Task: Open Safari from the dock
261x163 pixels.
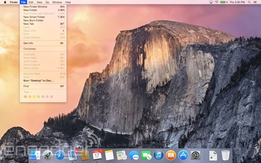Action: (60, 155)
